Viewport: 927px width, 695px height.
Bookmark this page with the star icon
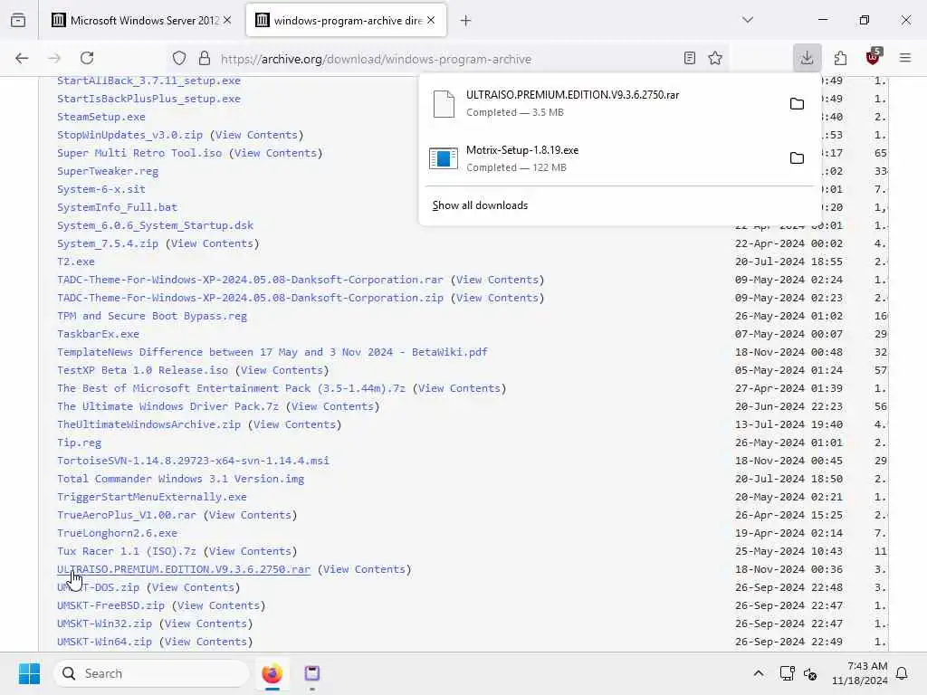click(715, 58)
